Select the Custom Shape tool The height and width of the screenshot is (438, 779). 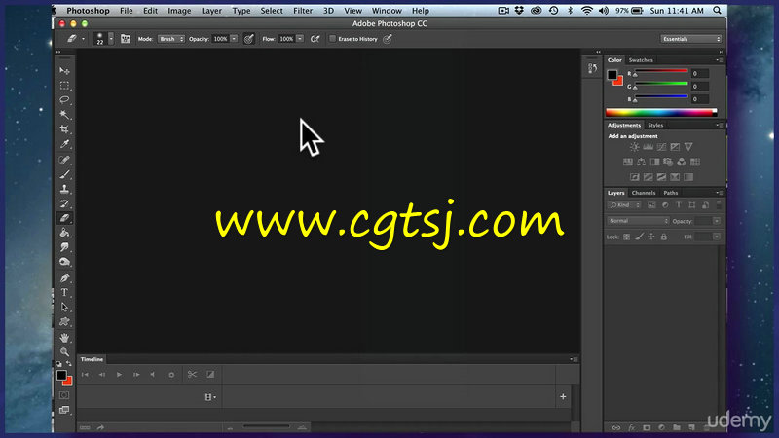[x=64, y=322]
